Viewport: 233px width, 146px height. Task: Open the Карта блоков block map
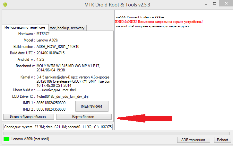(84, 117)
